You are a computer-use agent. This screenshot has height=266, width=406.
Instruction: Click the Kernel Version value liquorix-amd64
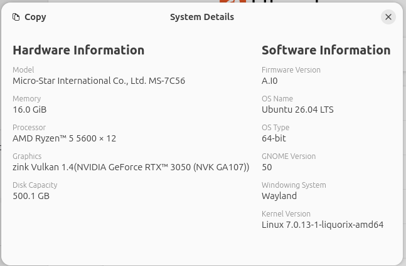tap(323, 225)
